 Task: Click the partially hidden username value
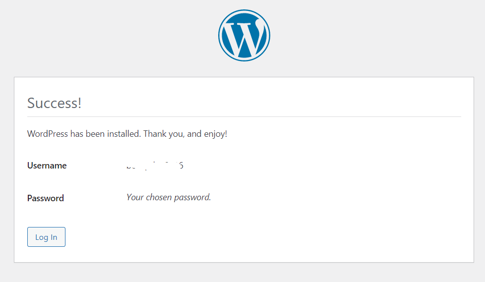155,166
